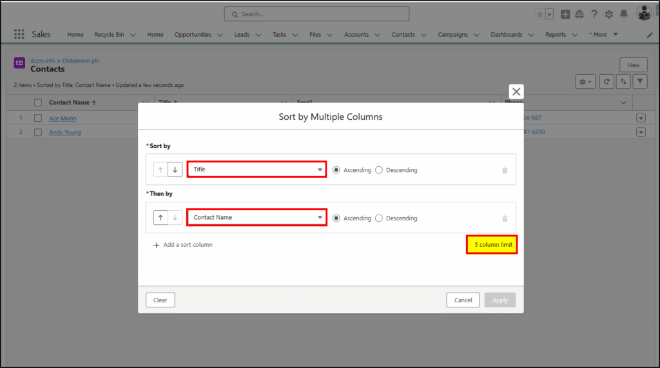This screenshot has height=368, width=660.
Task: Select Descending for Contact Name sort
Action: [x=379, y=218]
